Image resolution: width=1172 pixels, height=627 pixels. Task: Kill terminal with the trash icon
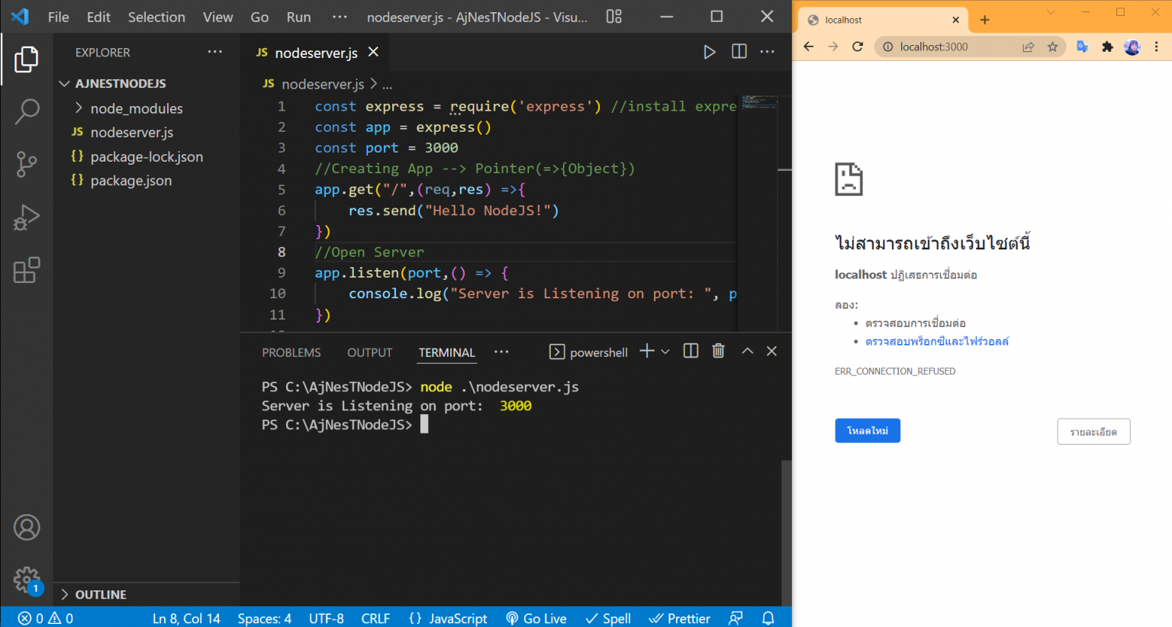pyautogui.click(x=718, y=351)
